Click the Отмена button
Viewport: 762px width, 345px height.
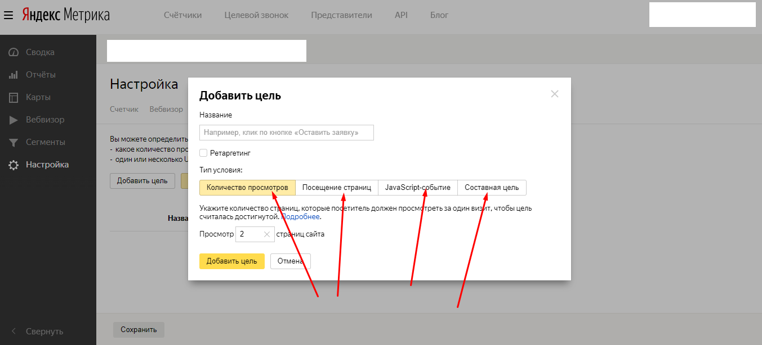click(291, 261)
